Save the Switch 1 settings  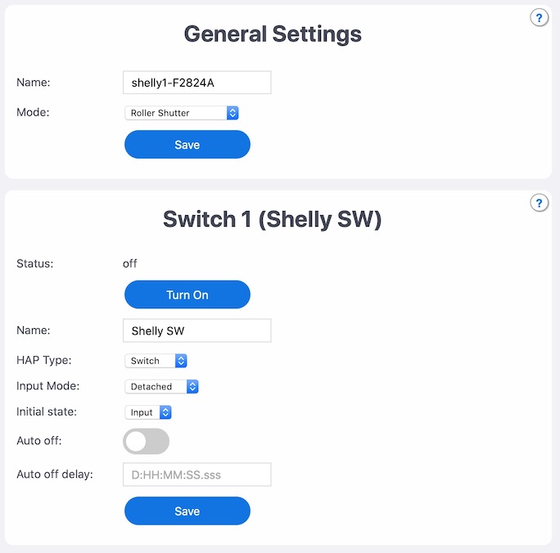[x=187, y=511]
